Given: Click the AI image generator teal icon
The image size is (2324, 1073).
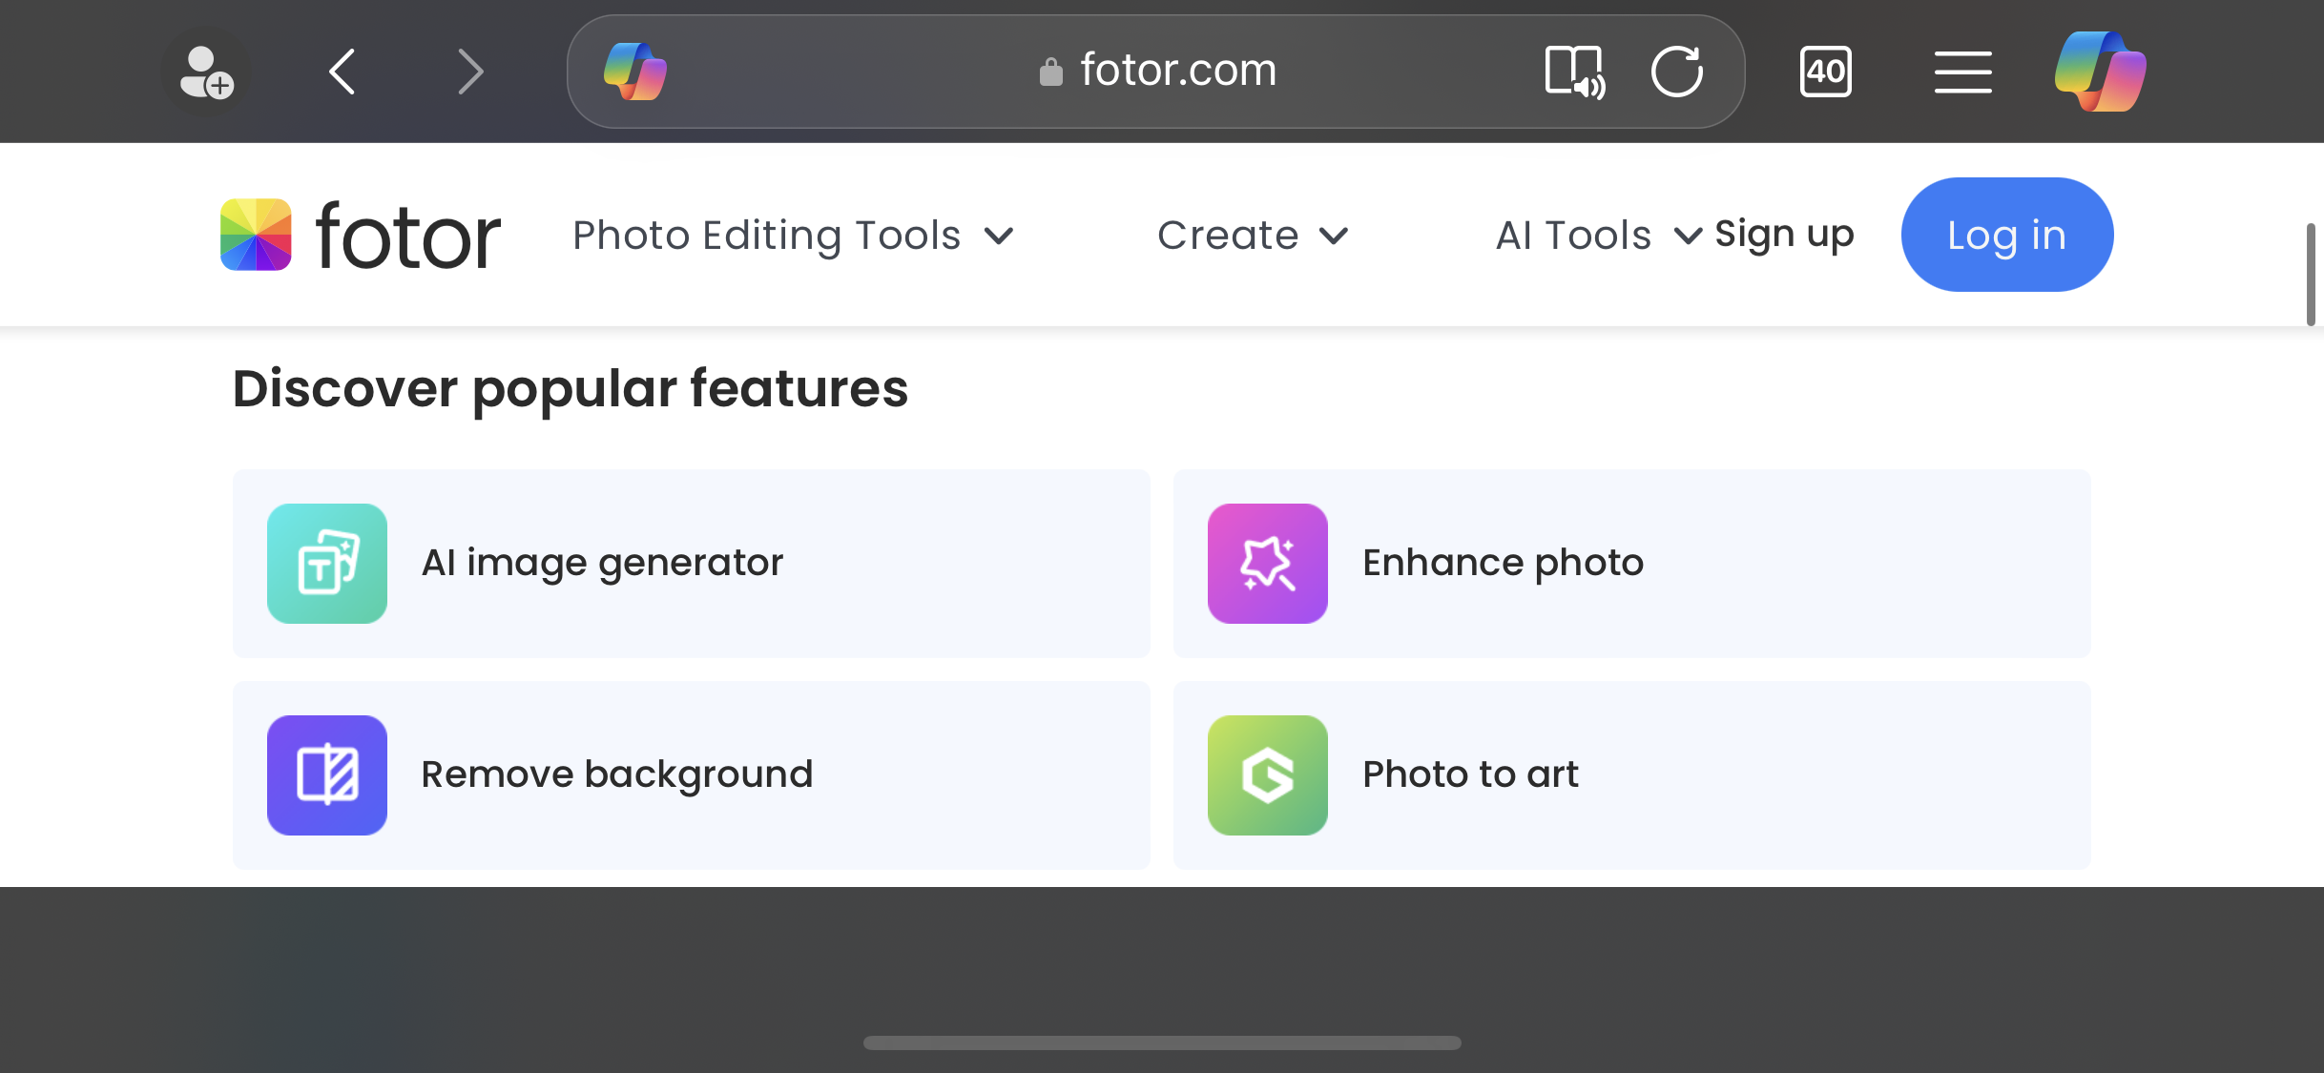Looking at the screenshot, I should 327,564.
